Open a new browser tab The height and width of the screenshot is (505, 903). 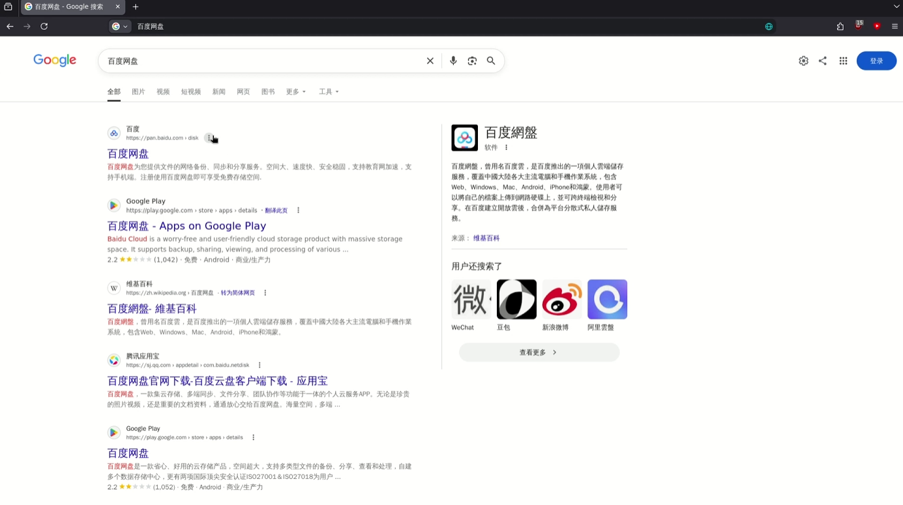point(136,7)
